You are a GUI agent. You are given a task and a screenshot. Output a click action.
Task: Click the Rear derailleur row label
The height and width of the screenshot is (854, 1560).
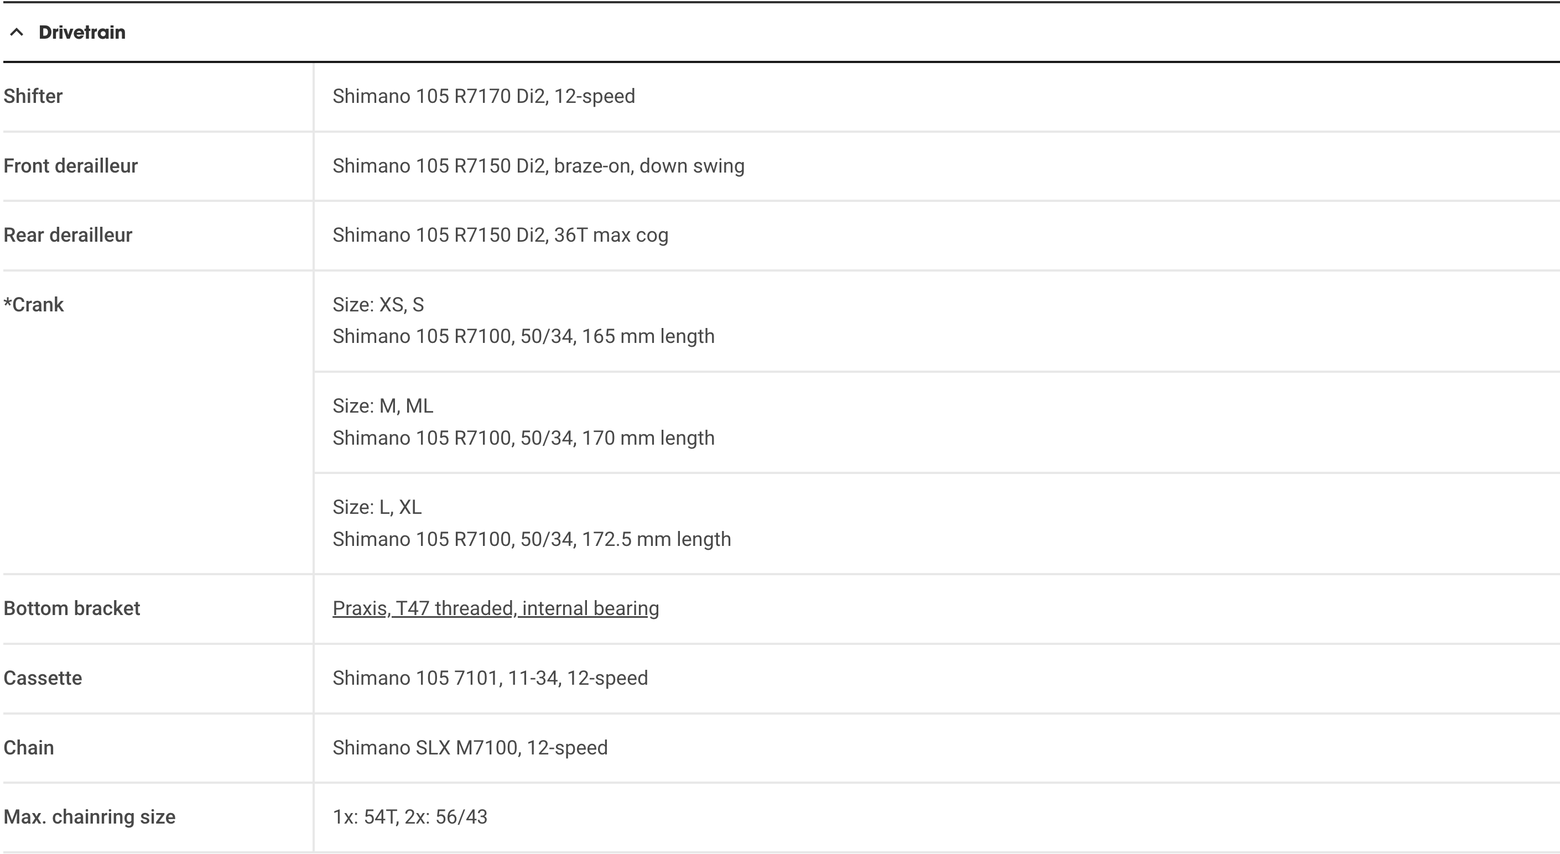68,235
